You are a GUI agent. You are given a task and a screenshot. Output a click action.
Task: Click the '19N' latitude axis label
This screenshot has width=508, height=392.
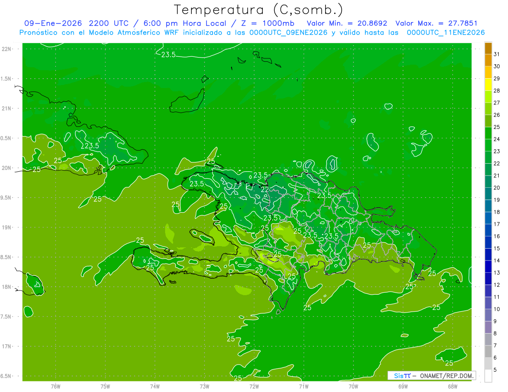tap(7, 228)
